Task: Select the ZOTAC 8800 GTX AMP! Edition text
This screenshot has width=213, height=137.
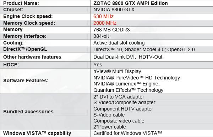Action: (x=131, y=4)
